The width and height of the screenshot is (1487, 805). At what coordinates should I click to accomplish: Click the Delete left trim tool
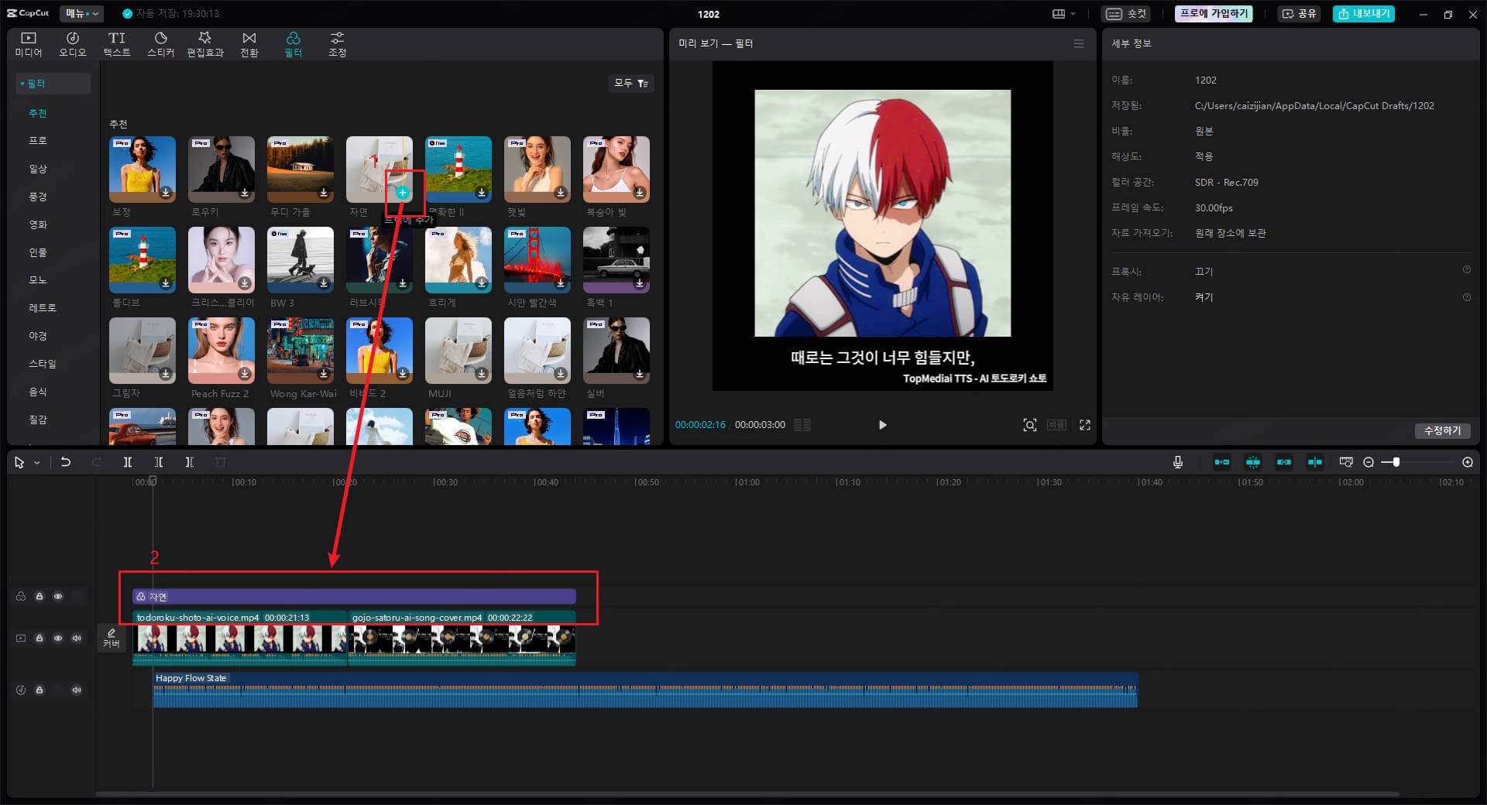[159, 462]
